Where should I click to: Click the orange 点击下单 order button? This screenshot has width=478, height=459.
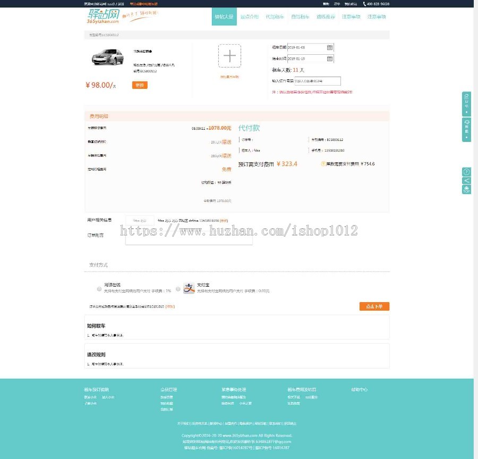(374, 306)
